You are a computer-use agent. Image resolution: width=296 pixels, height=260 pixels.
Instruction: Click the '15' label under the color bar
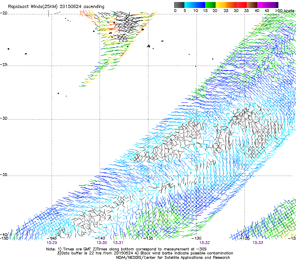coord(205,10)
